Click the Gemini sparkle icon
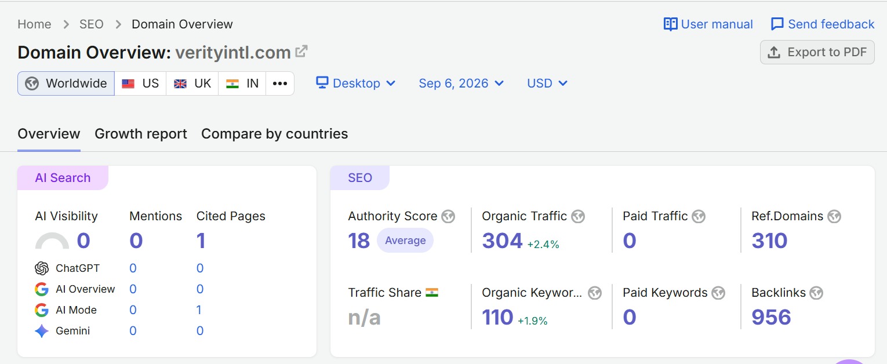Screen dimensions: 887x364 point(42,331)
